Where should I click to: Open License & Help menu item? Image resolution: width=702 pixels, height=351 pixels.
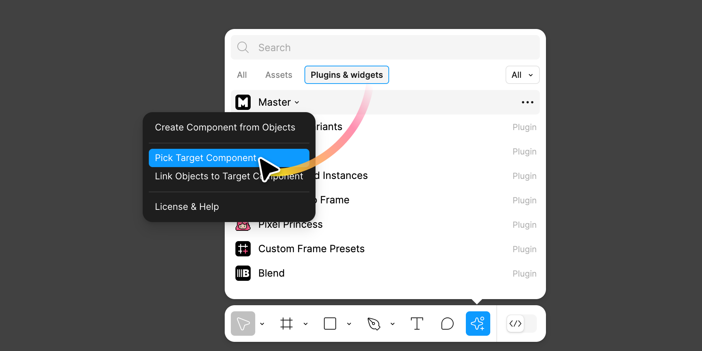click(x=229, y=207)
